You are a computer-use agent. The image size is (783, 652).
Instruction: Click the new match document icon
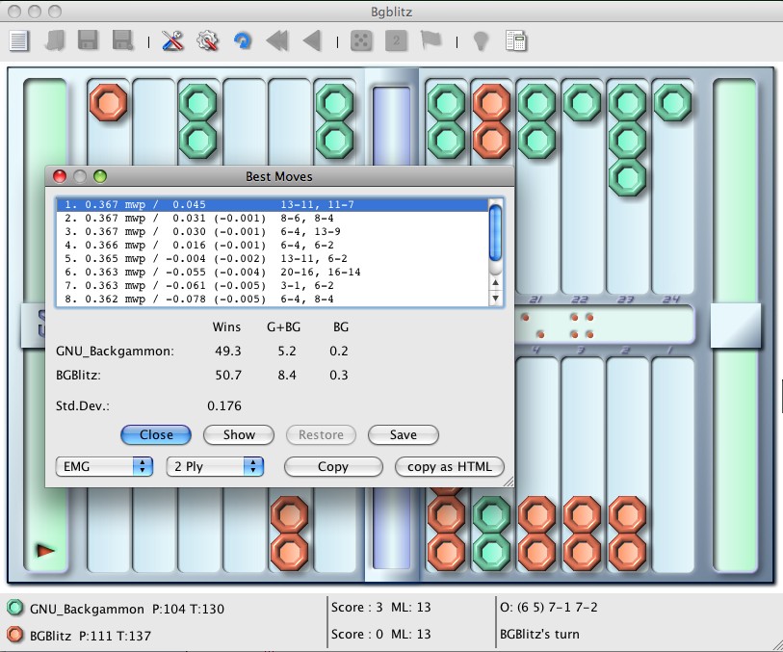coord(19,40)
